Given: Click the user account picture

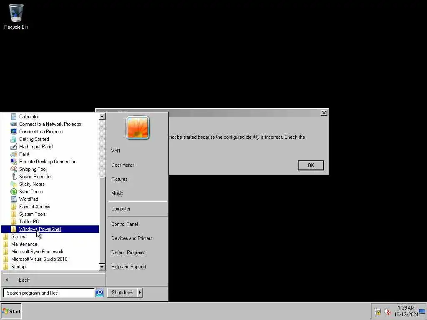Looking at the screenshot, I should point(138,127).
